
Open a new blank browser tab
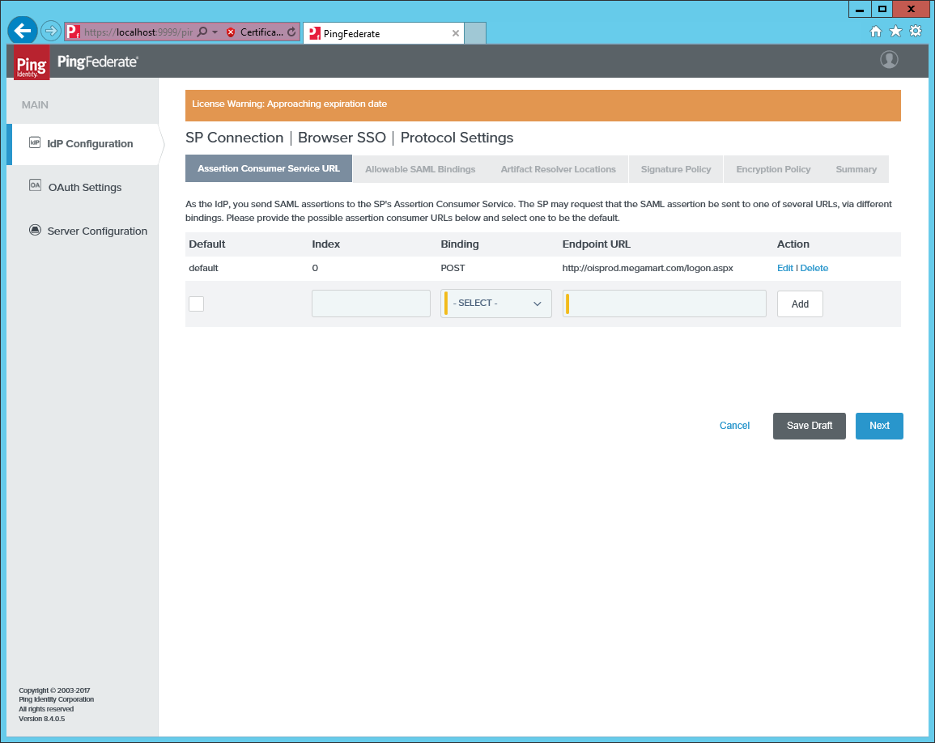tap(475, 33)
